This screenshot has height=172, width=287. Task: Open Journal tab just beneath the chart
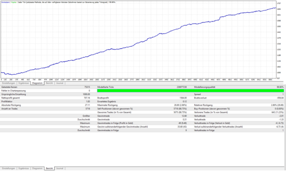[60, 83]
